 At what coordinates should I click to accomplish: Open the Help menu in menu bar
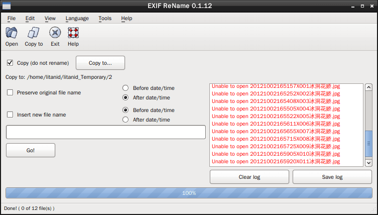[127, 19]
